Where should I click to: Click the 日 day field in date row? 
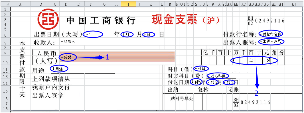coord(149,35)
